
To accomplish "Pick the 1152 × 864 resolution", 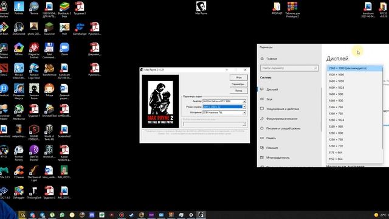I will pyautogui.click(x=355, y=159).
